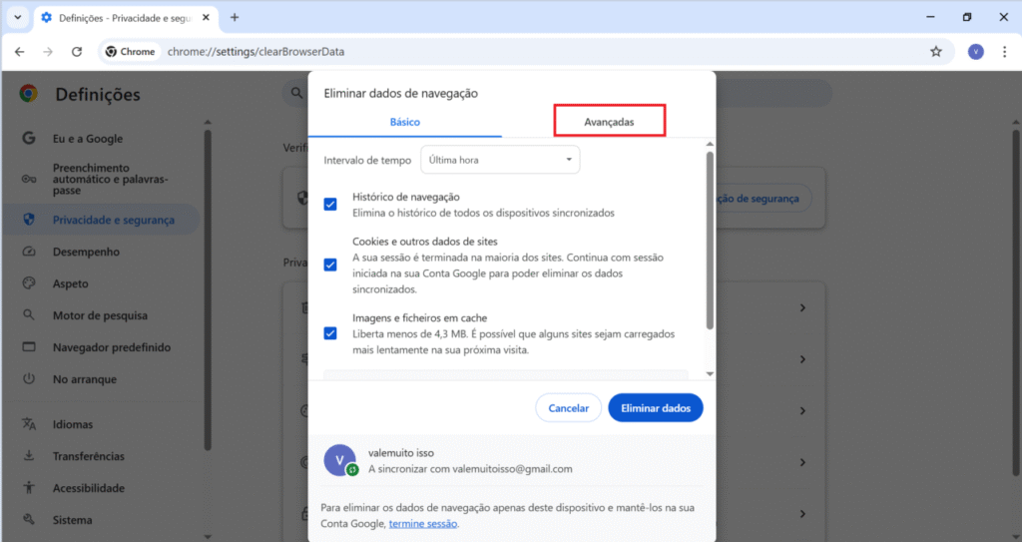Uncheck Histórico de navegação checkbox
Screen dimensions: 1022x542
[330, 205]
